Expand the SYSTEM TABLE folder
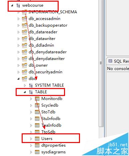Image resolution: width=129 pixels, height=156 pixels. click(25, 85)
